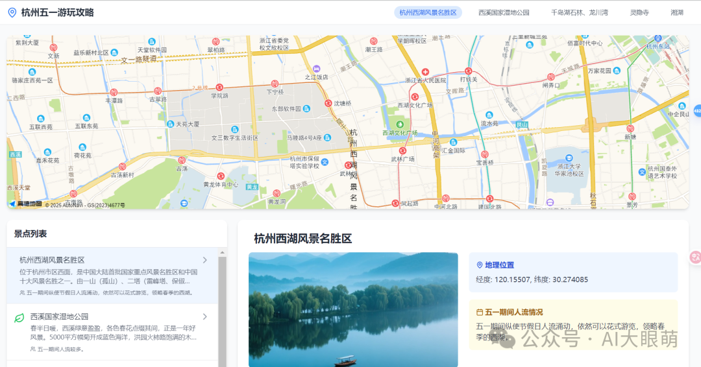701x367 pixels.
Task: Click the residential icon for 荷花苑
Action: pyautogui.click(x=82, y=147)
